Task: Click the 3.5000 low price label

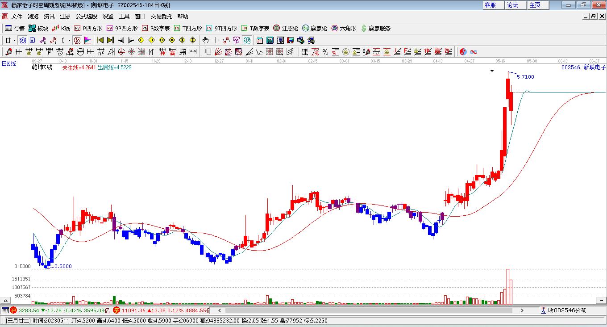Action: click(63, 266)
